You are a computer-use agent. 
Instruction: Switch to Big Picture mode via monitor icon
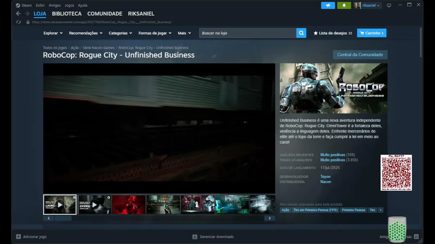[x=389, y=5]
